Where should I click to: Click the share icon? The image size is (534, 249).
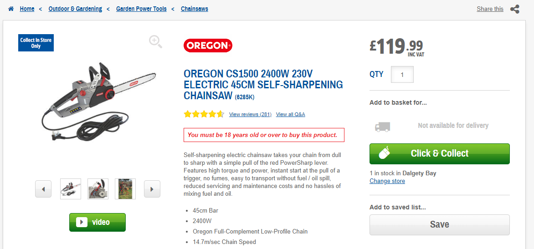coord(515,9)
